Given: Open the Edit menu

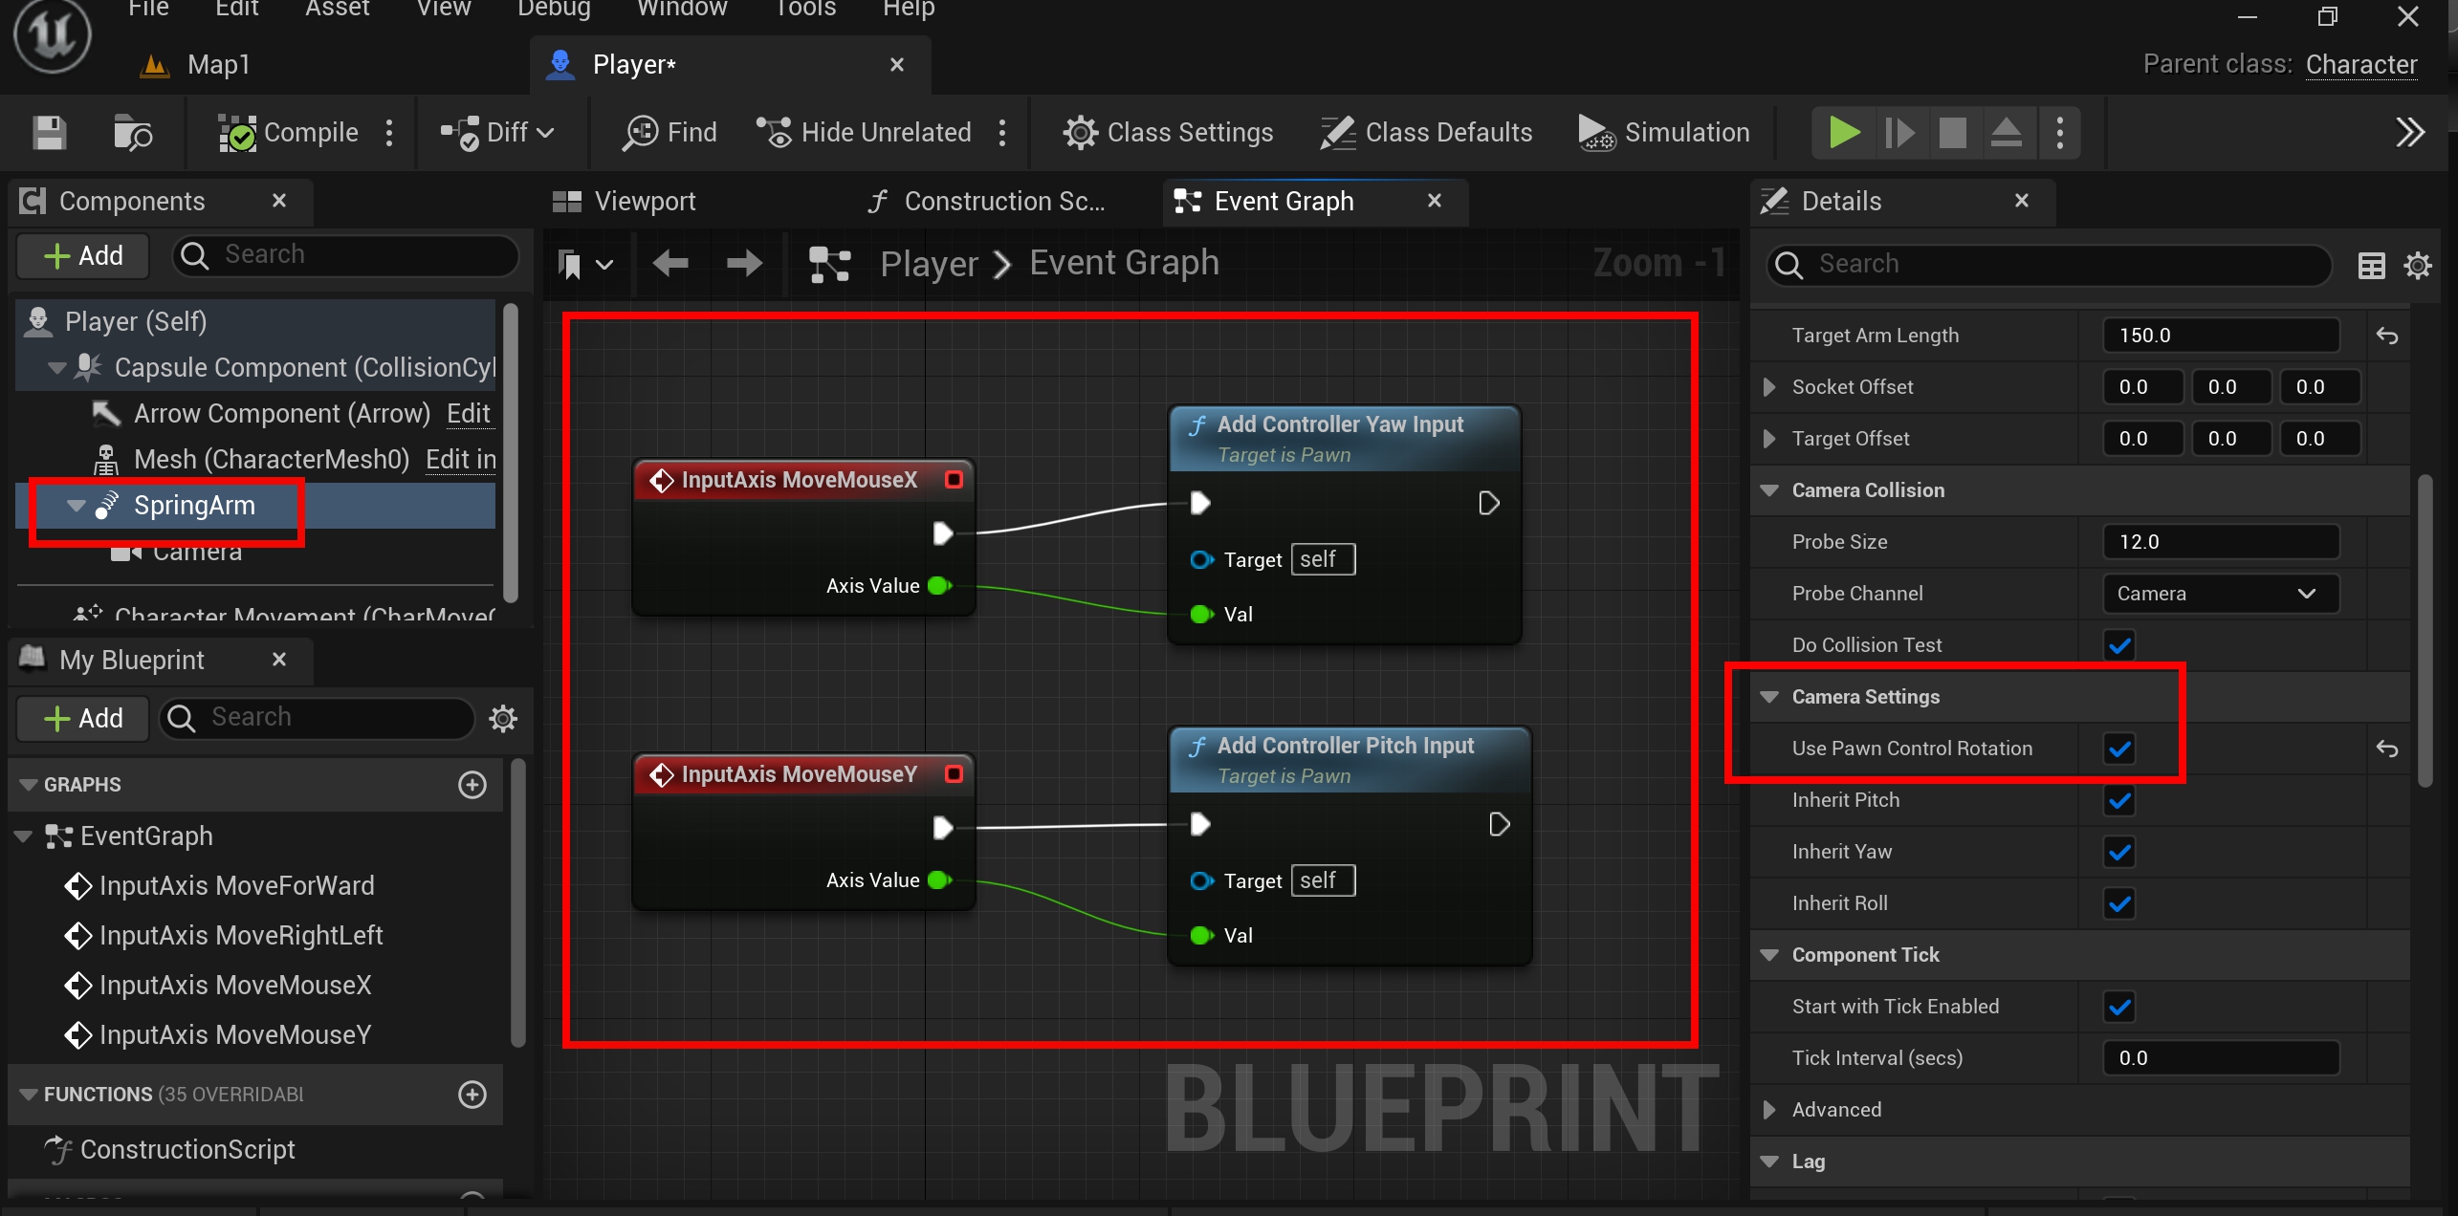Looking at the screenshot, I should pos(237,9).
